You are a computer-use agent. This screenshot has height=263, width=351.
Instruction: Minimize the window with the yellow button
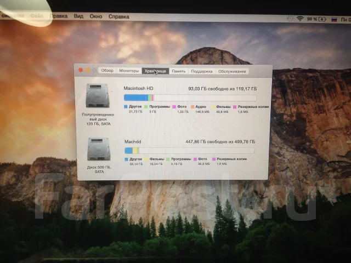88,70
